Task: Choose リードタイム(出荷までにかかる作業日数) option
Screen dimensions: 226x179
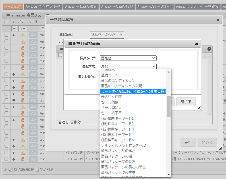Action: tap(133, 91)
